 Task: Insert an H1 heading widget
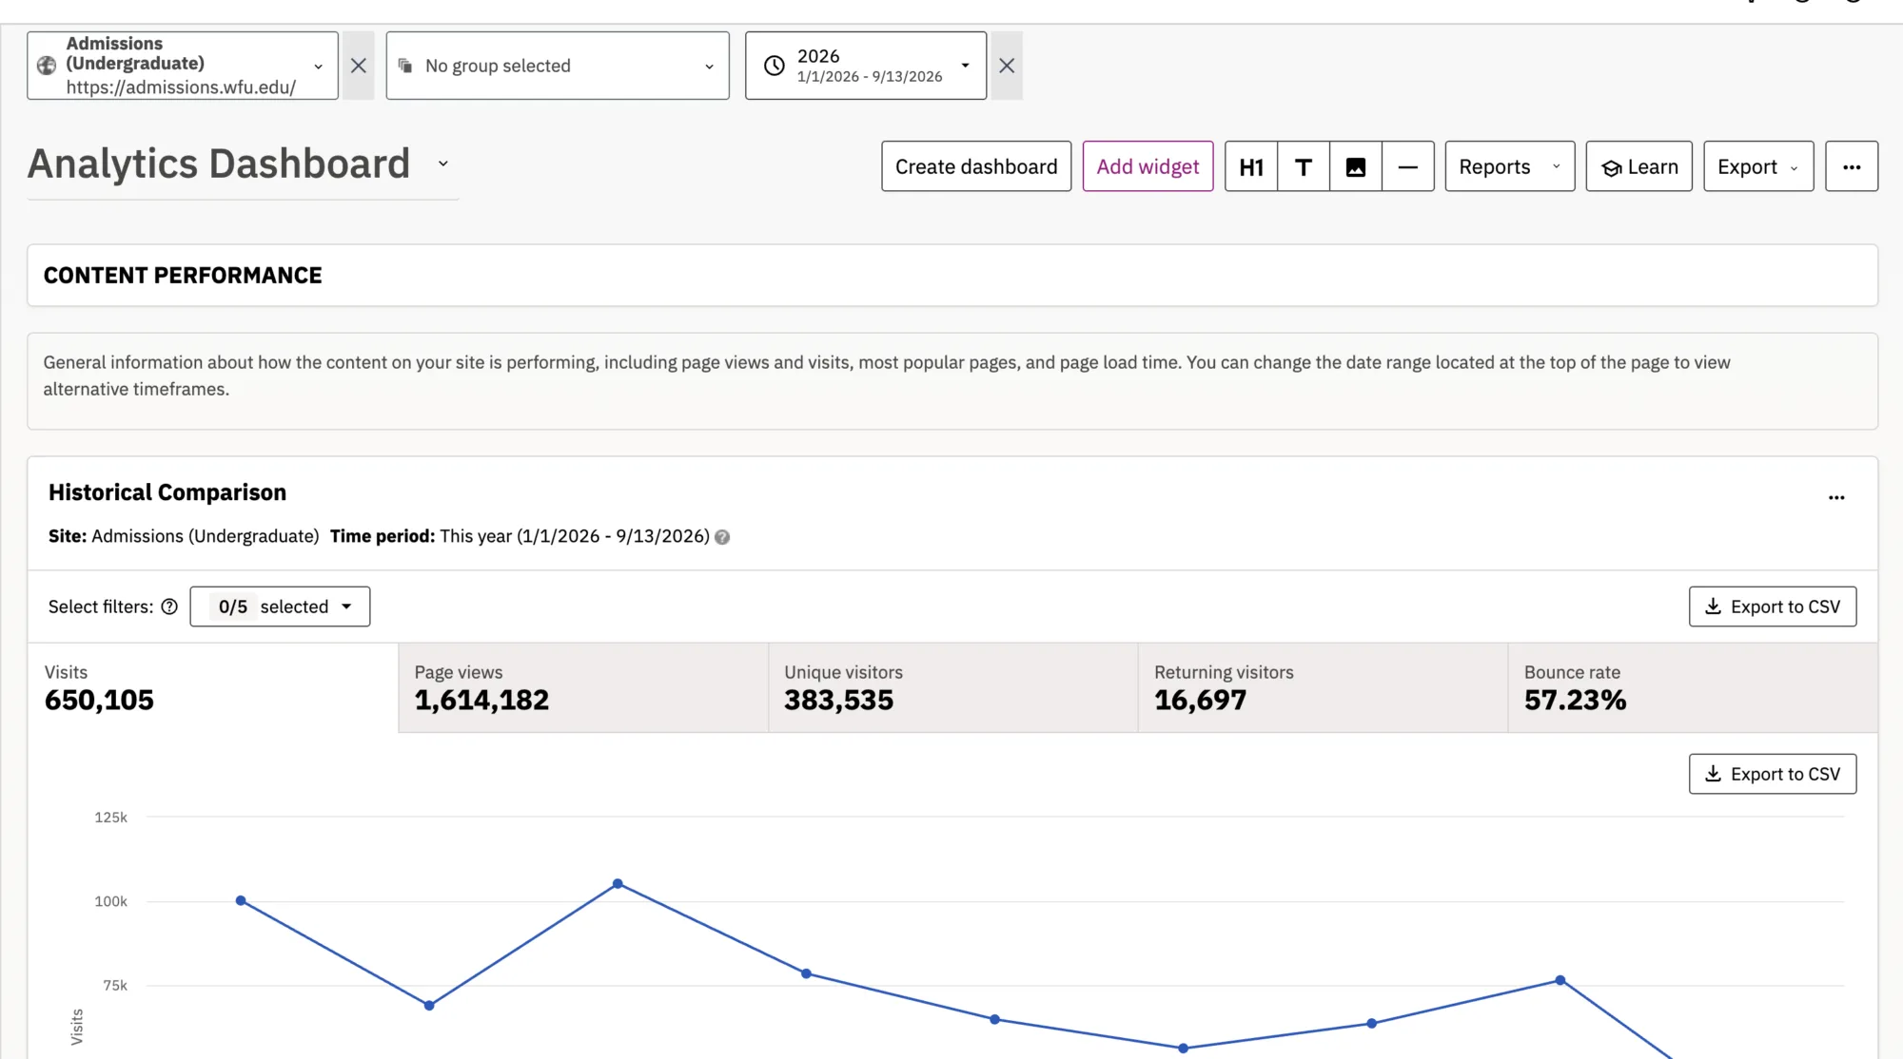[1251, 166]
